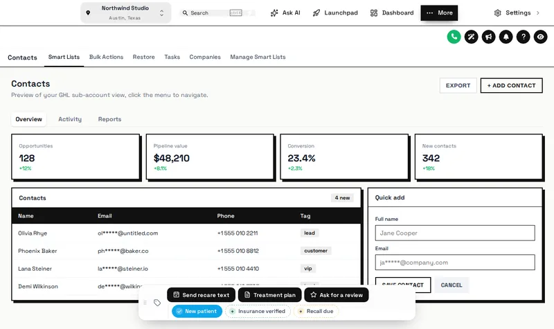Viewport: 554px width, 329px height.
Task: Select contact Lana Steiner
Action: 35,269
